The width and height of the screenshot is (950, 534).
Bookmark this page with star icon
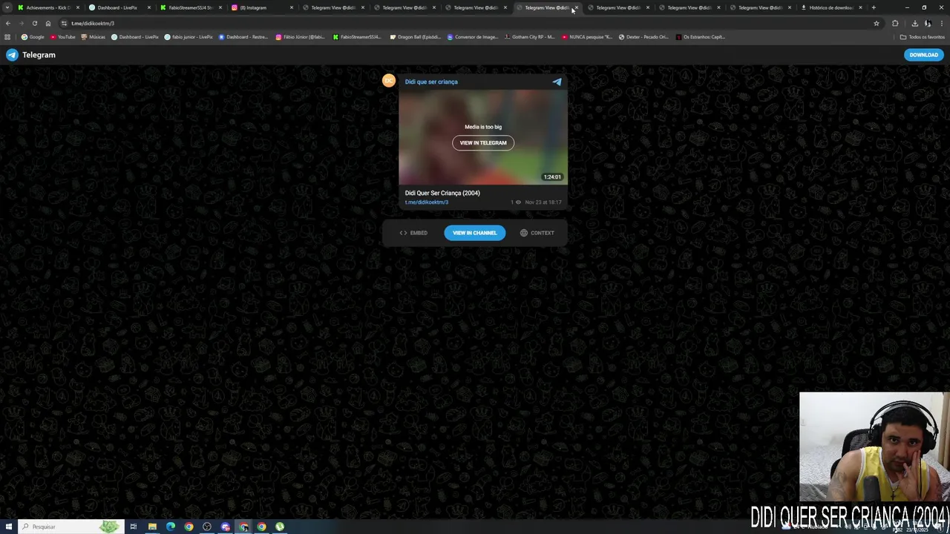pos(877,23)
